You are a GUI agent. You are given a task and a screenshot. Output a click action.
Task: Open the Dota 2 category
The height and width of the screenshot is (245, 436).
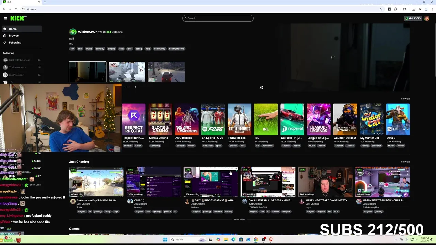coord(398,119)
